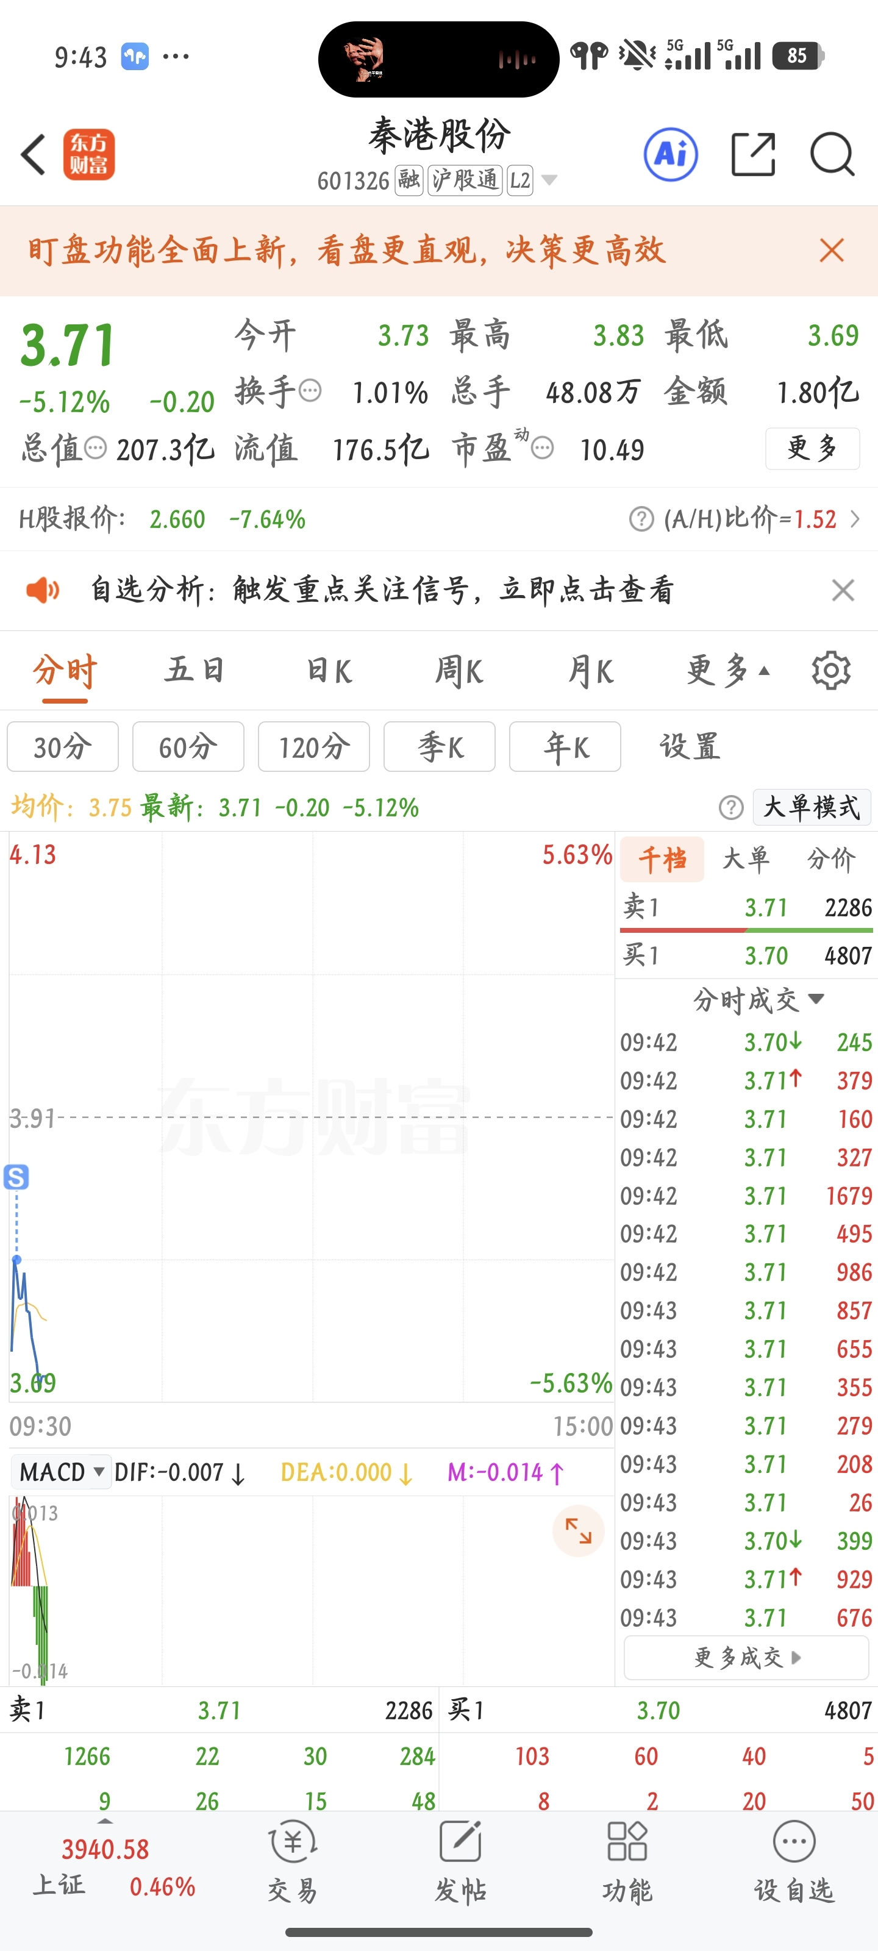Open the 自选分析 signal message
The image size is (878, 1951).
[x=382, y=590]
